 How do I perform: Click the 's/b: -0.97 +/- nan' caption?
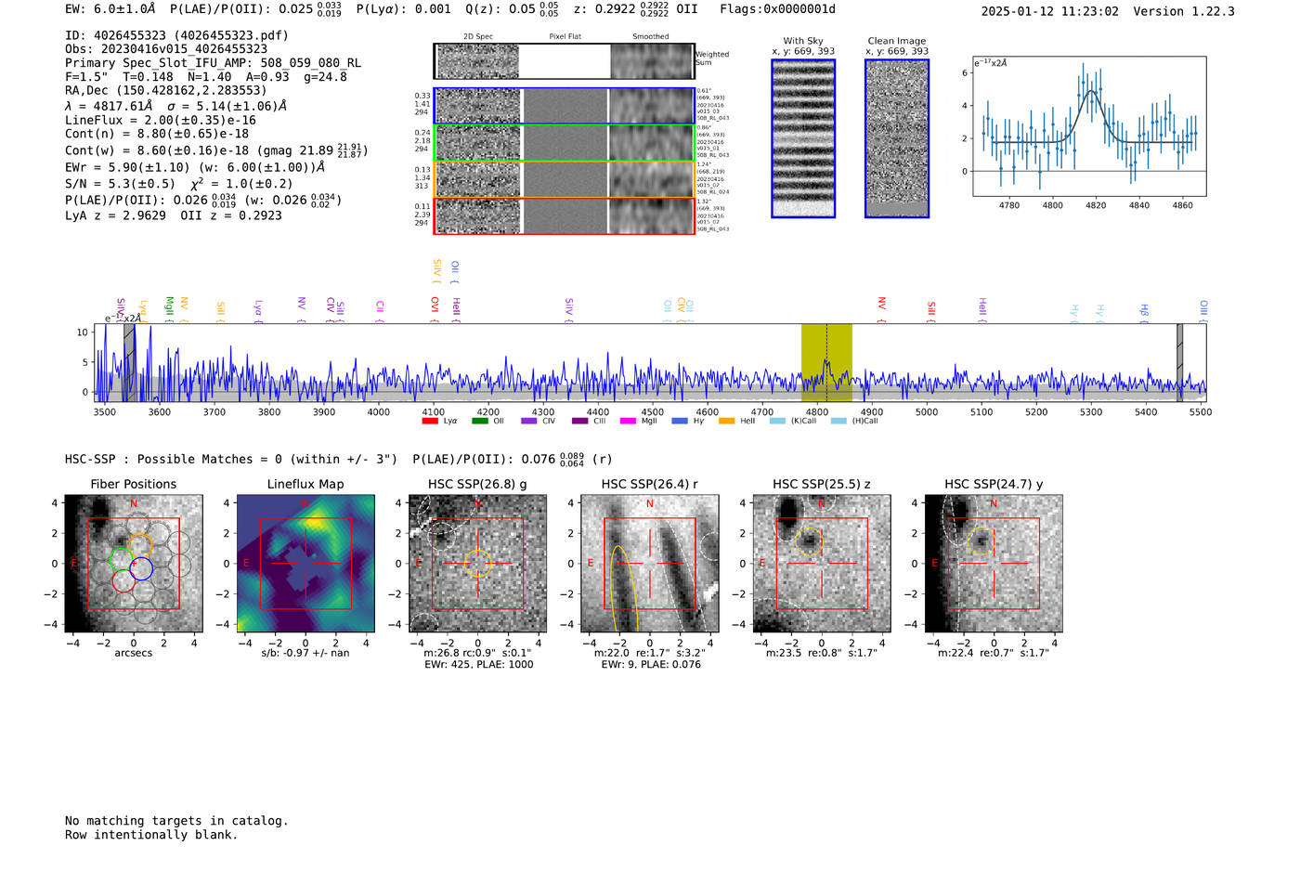coord(305,654)
